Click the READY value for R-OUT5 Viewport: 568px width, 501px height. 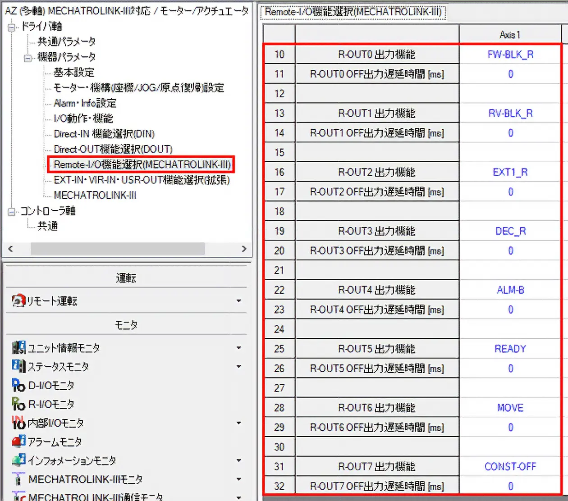(x=510, y=349)
